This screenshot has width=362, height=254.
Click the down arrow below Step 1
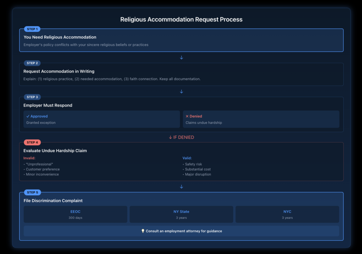click(181, 57)
